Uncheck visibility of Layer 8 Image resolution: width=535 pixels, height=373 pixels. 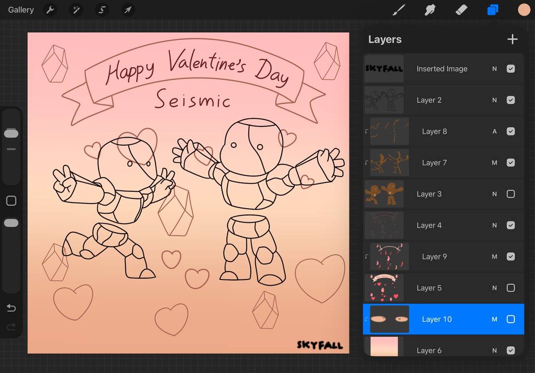(x=511, y=131)
